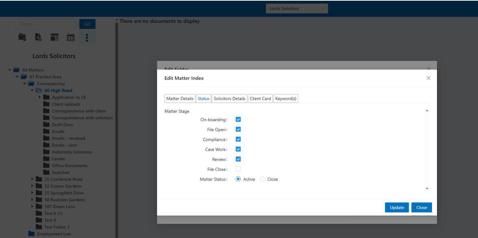Open the Lords Solicitors dropdown in the header
Screen dimensions: 478x238
click(296, 9)
